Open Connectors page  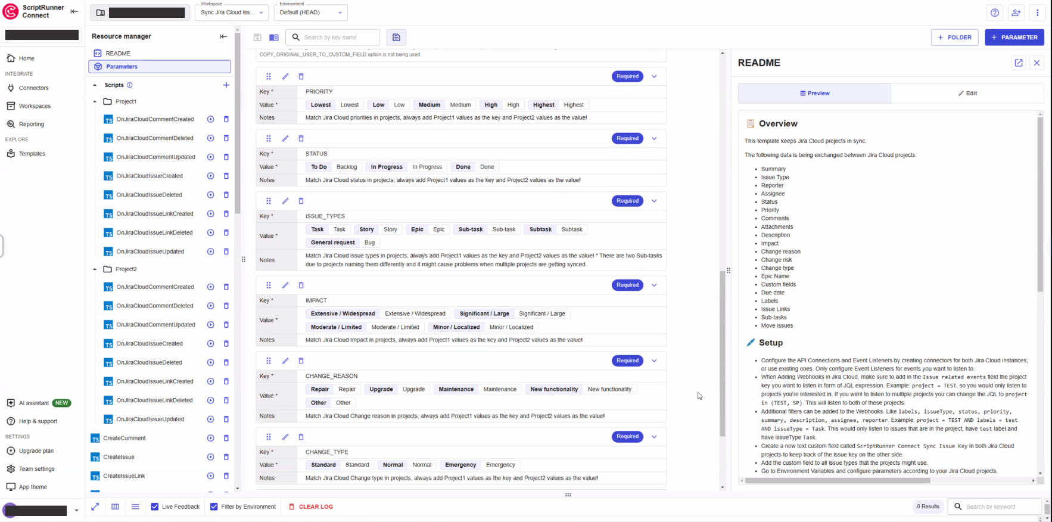point(33,88)
